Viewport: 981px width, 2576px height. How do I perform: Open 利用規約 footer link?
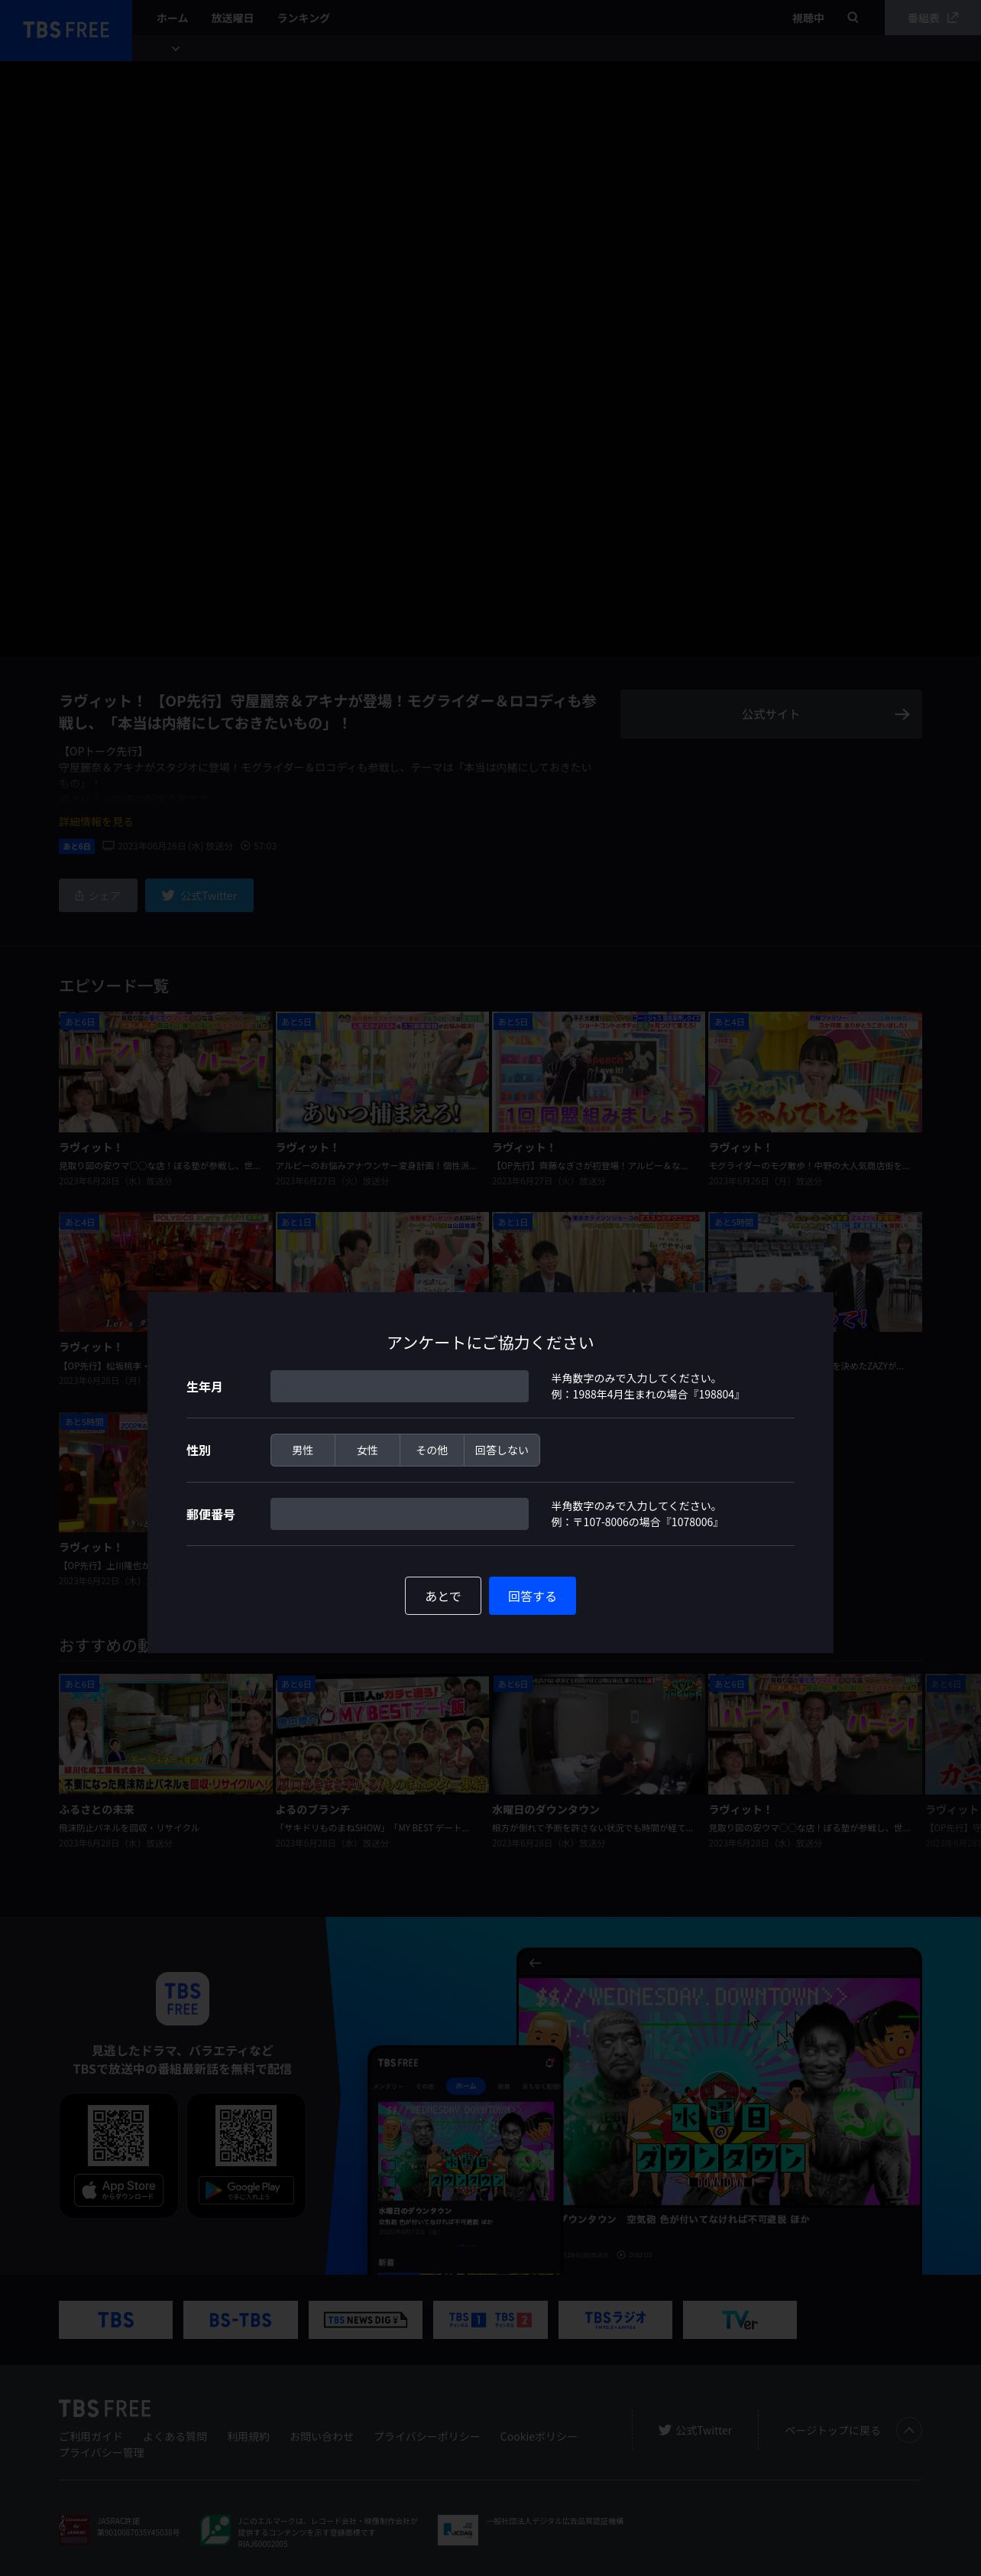click(x=248, y=2436)
